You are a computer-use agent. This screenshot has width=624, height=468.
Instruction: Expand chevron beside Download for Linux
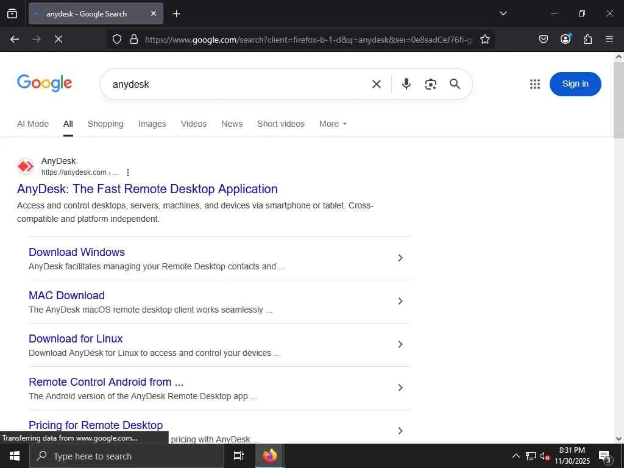click(x=400, y=344)
